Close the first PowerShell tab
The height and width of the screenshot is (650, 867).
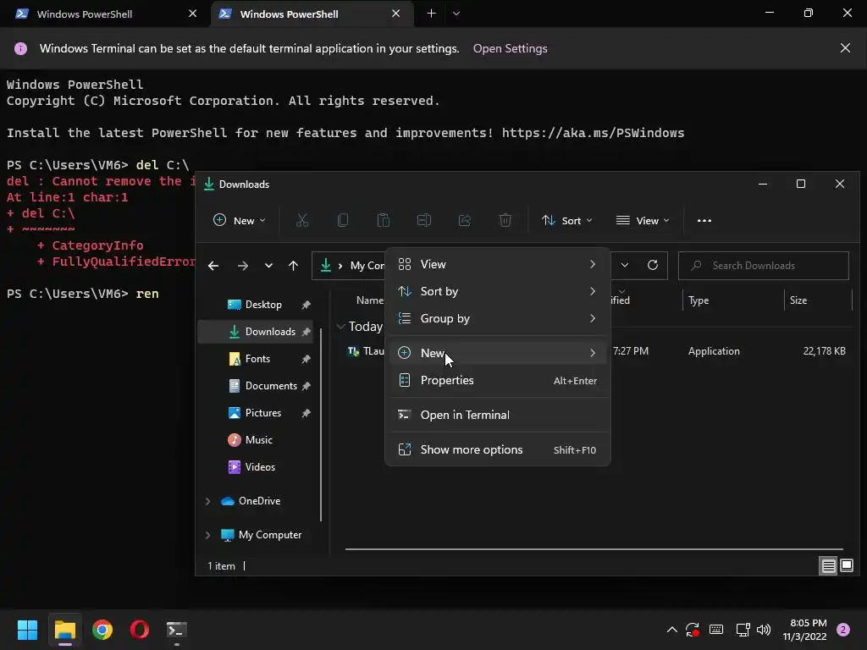[x=192, y=14]
